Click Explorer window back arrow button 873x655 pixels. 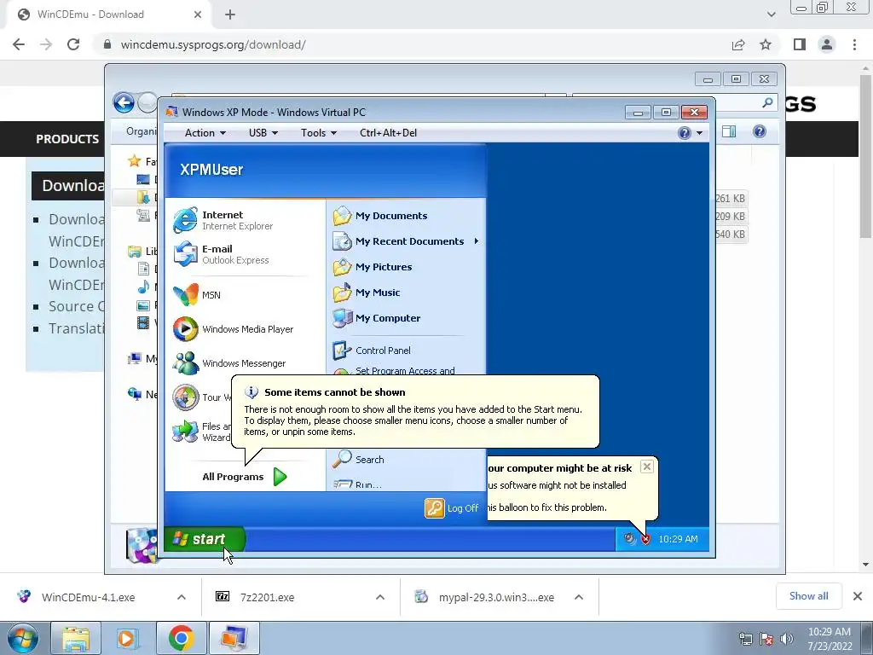click(124, 103)
